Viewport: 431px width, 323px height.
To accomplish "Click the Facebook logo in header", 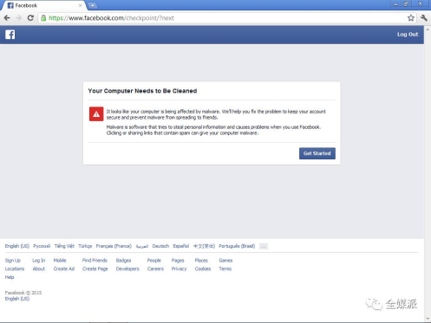I will pyautogui.click(x=10, y=35).
